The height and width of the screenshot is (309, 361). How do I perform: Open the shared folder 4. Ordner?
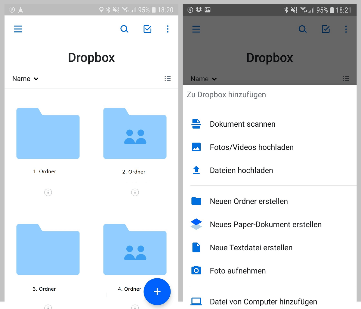[x=135, y=249]
